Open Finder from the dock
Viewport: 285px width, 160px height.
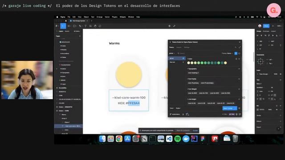coord(102,139)
